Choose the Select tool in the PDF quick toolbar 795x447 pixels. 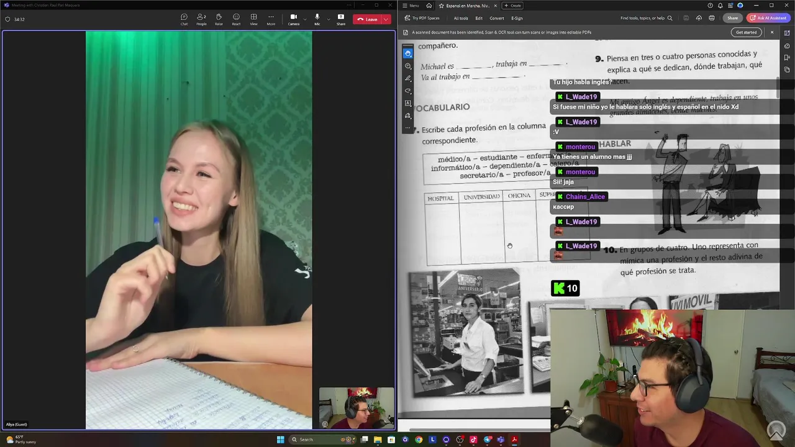point(408,53)
